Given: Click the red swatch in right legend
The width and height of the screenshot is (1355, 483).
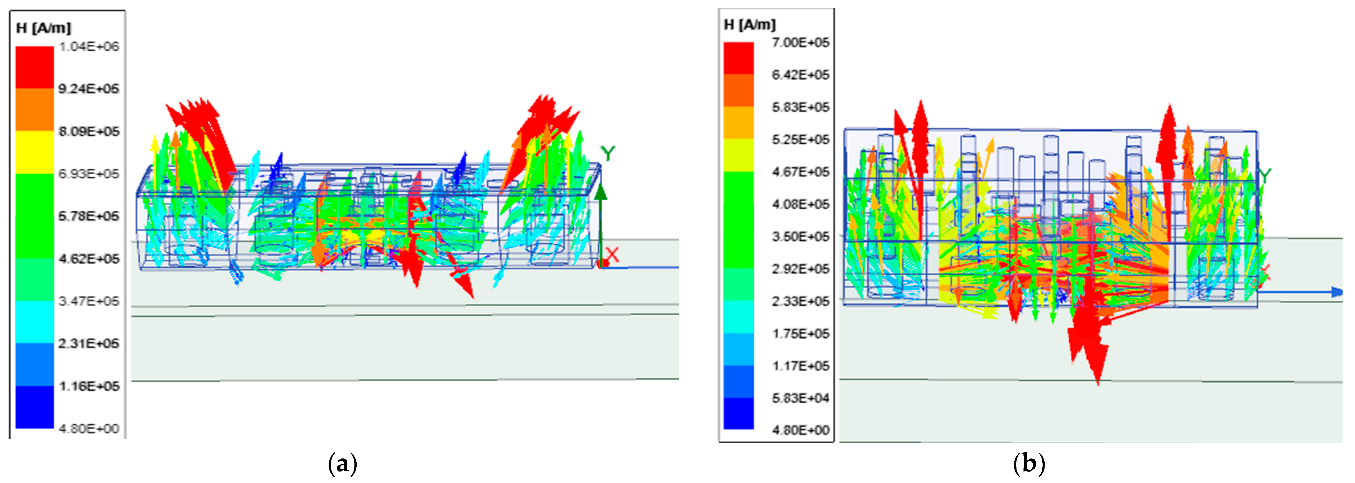Looking at the screenshot, I should (738, 58).
